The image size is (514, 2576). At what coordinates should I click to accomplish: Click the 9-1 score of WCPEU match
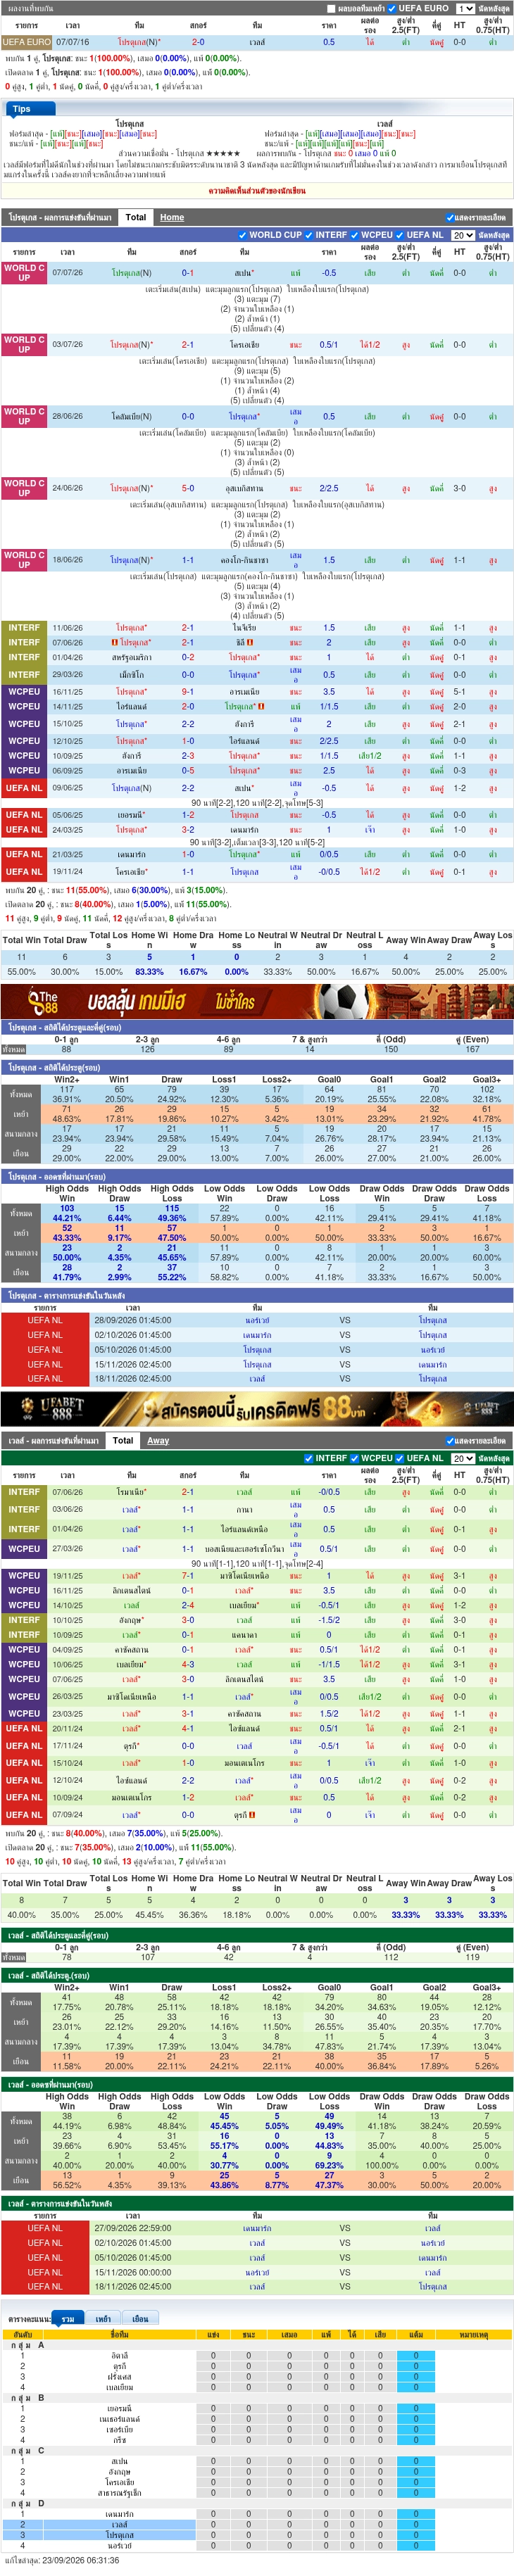pyautogui.click(x=188, y=691)
